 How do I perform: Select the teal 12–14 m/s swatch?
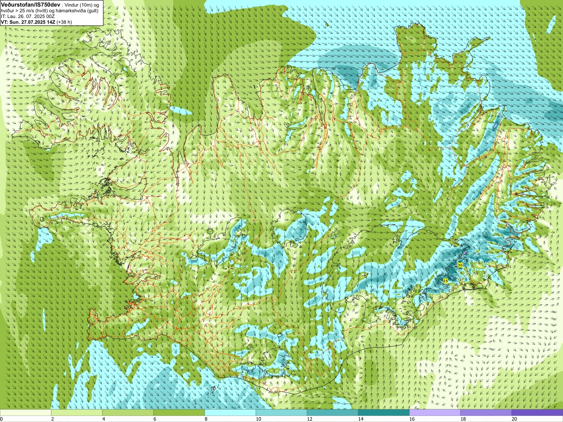tap(333, 413)
